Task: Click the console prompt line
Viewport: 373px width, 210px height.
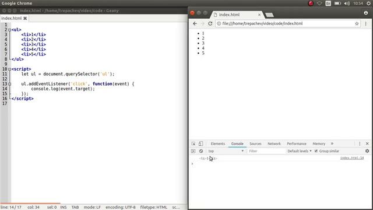Action: (x=280, y=163)
